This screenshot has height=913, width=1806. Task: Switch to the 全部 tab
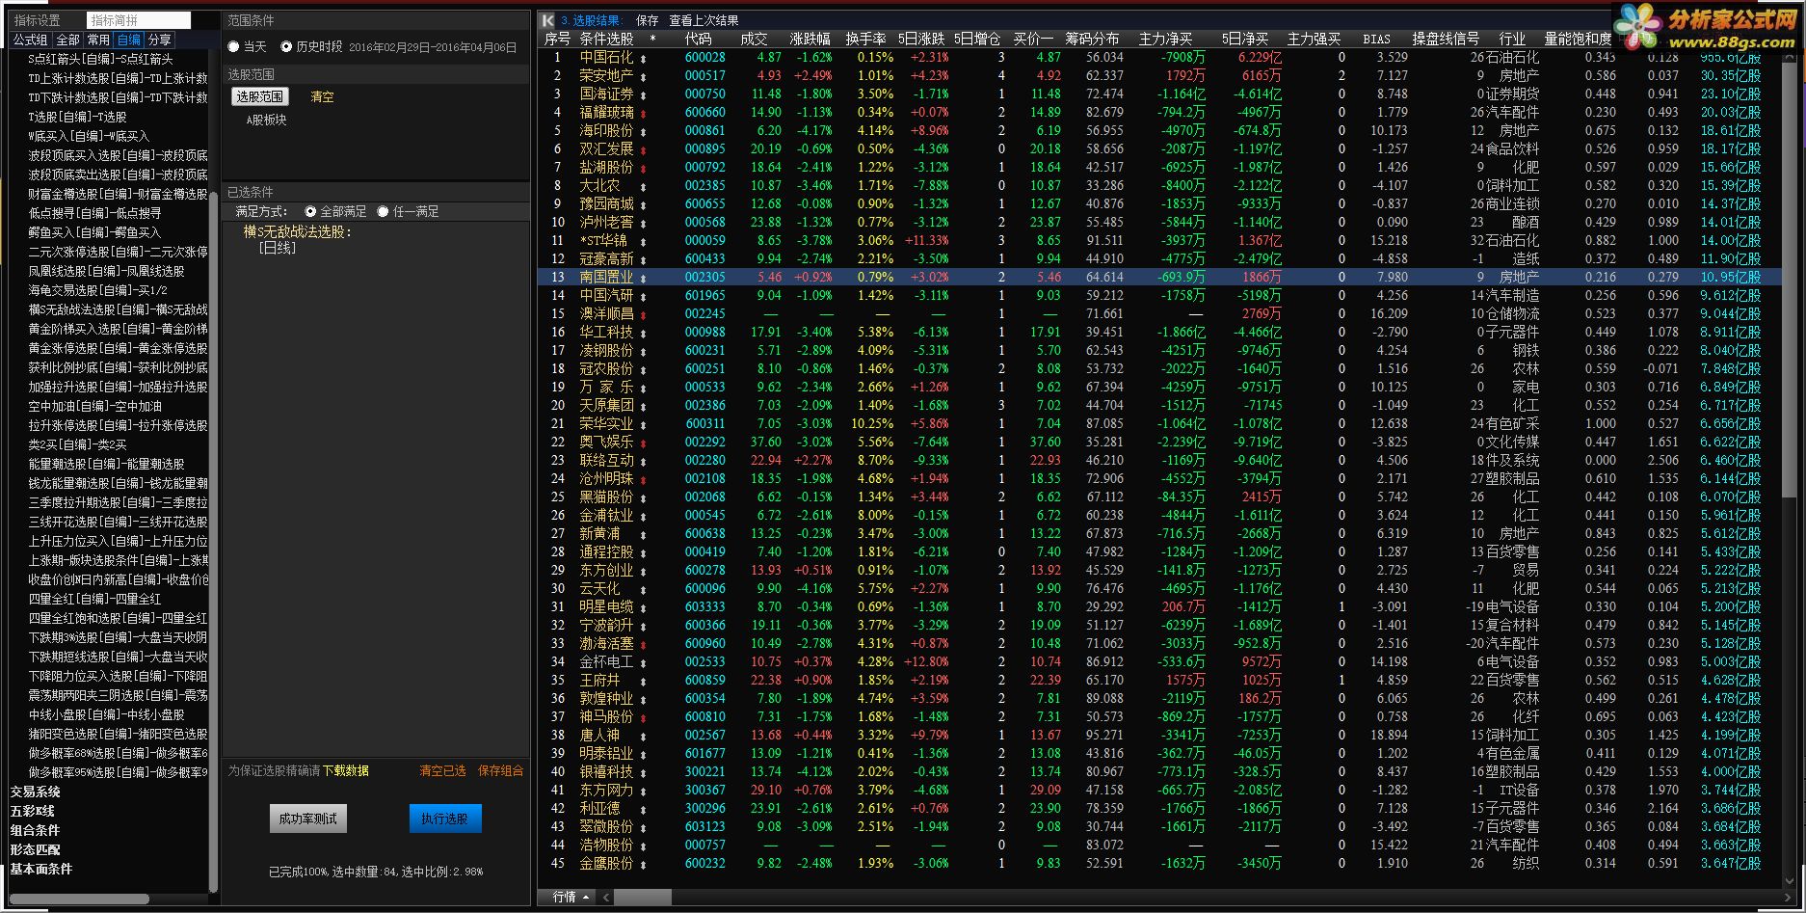point(68,40)
